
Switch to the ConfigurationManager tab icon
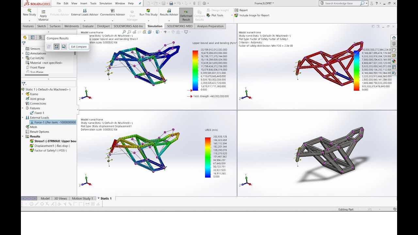click(40, 38)
